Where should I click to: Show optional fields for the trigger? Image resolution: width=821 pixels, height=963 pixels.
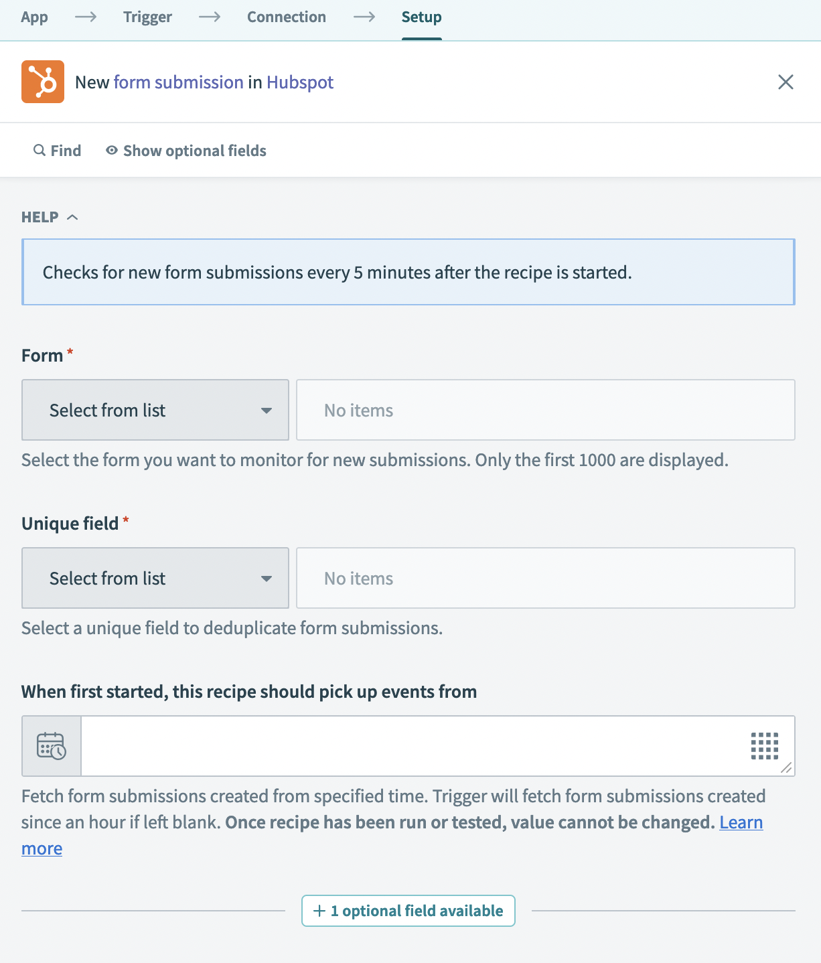[194, 150]
